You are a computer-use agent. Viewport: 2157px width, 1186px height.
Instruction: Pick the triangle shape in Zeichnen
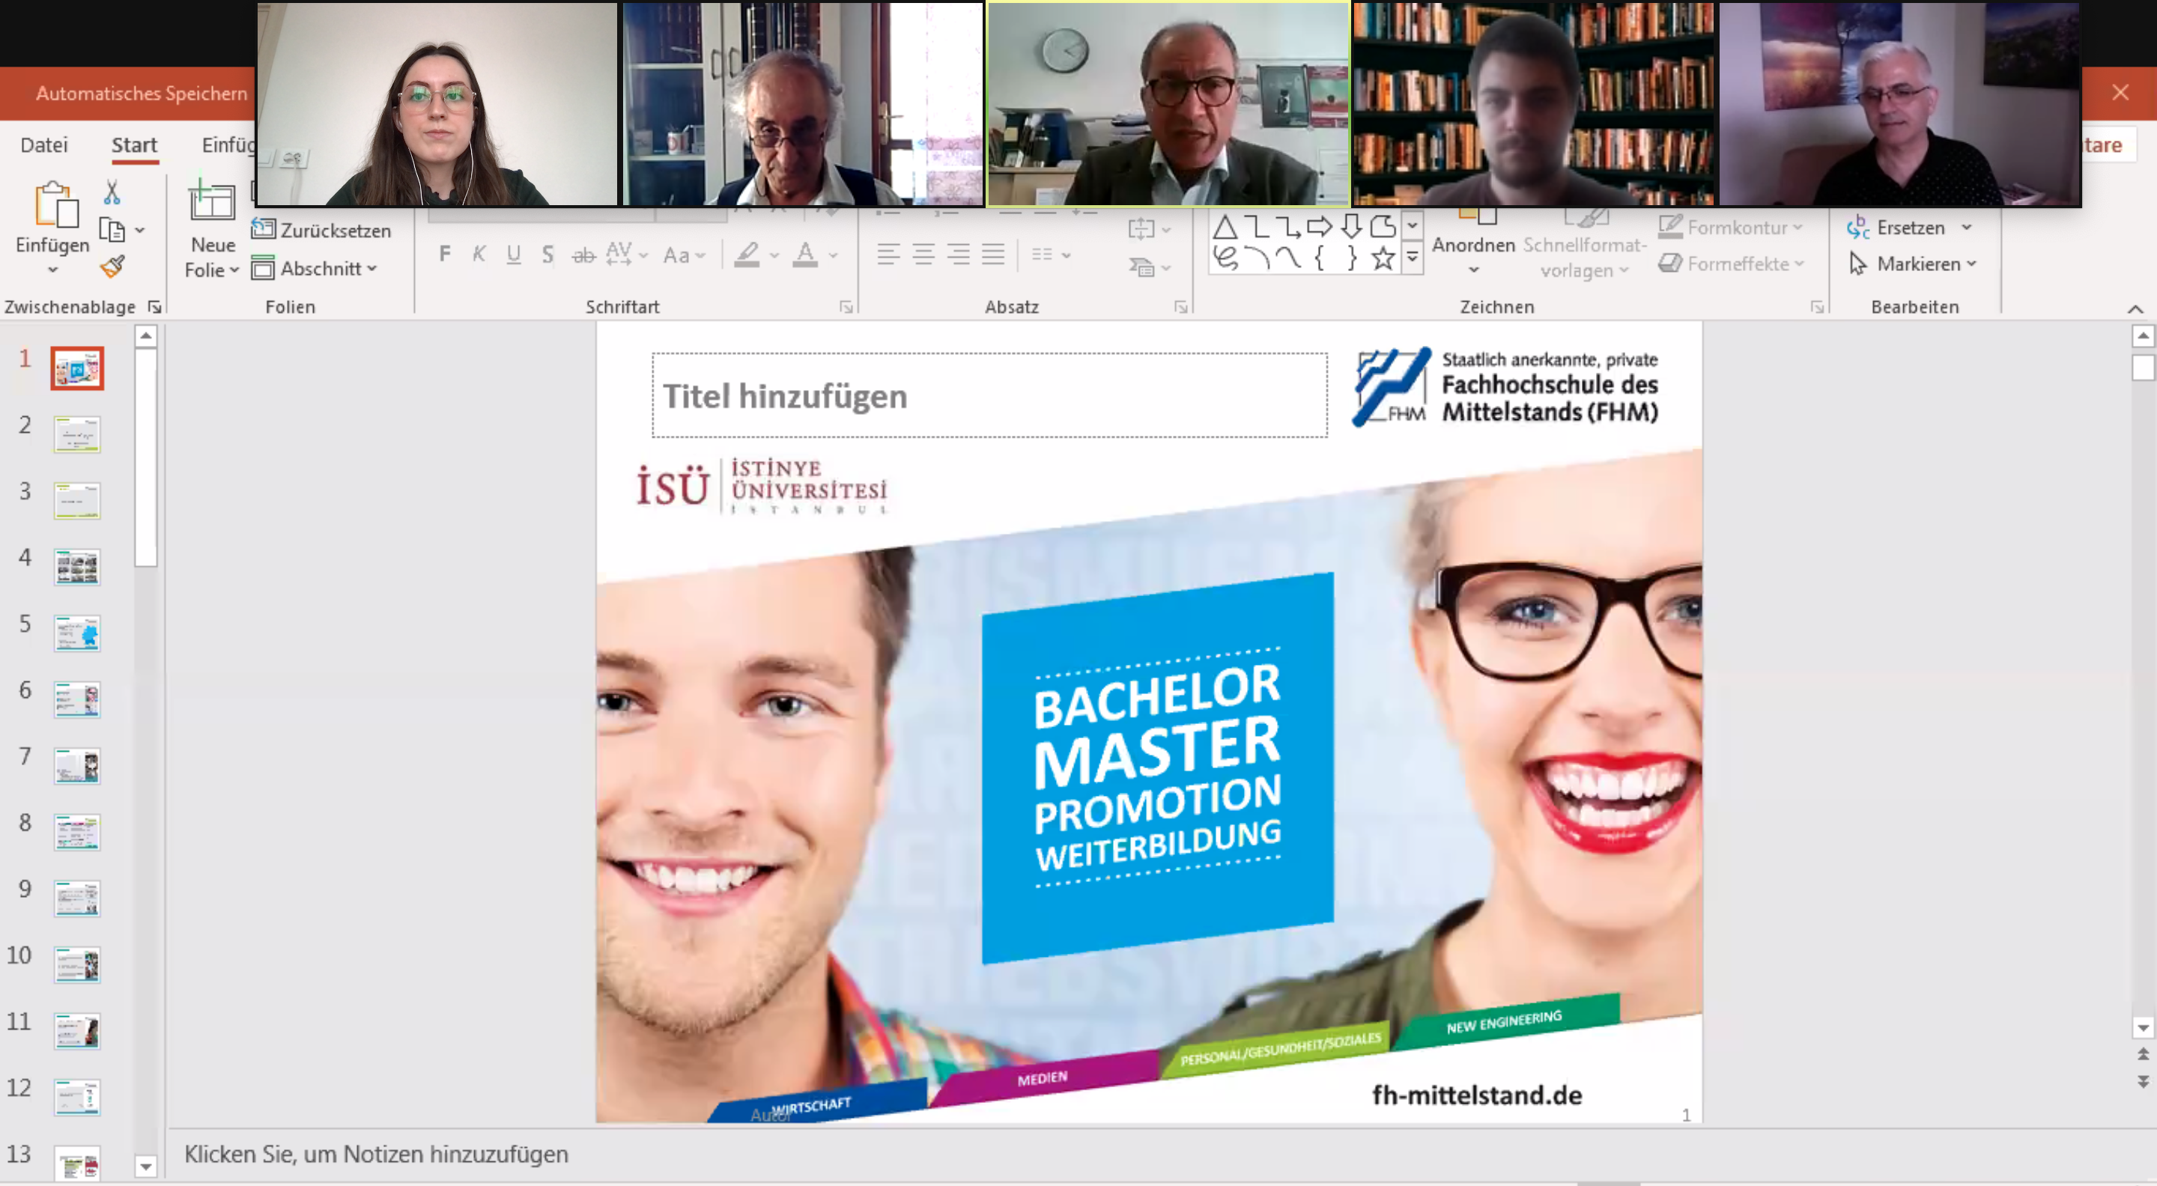point(1225,226)
